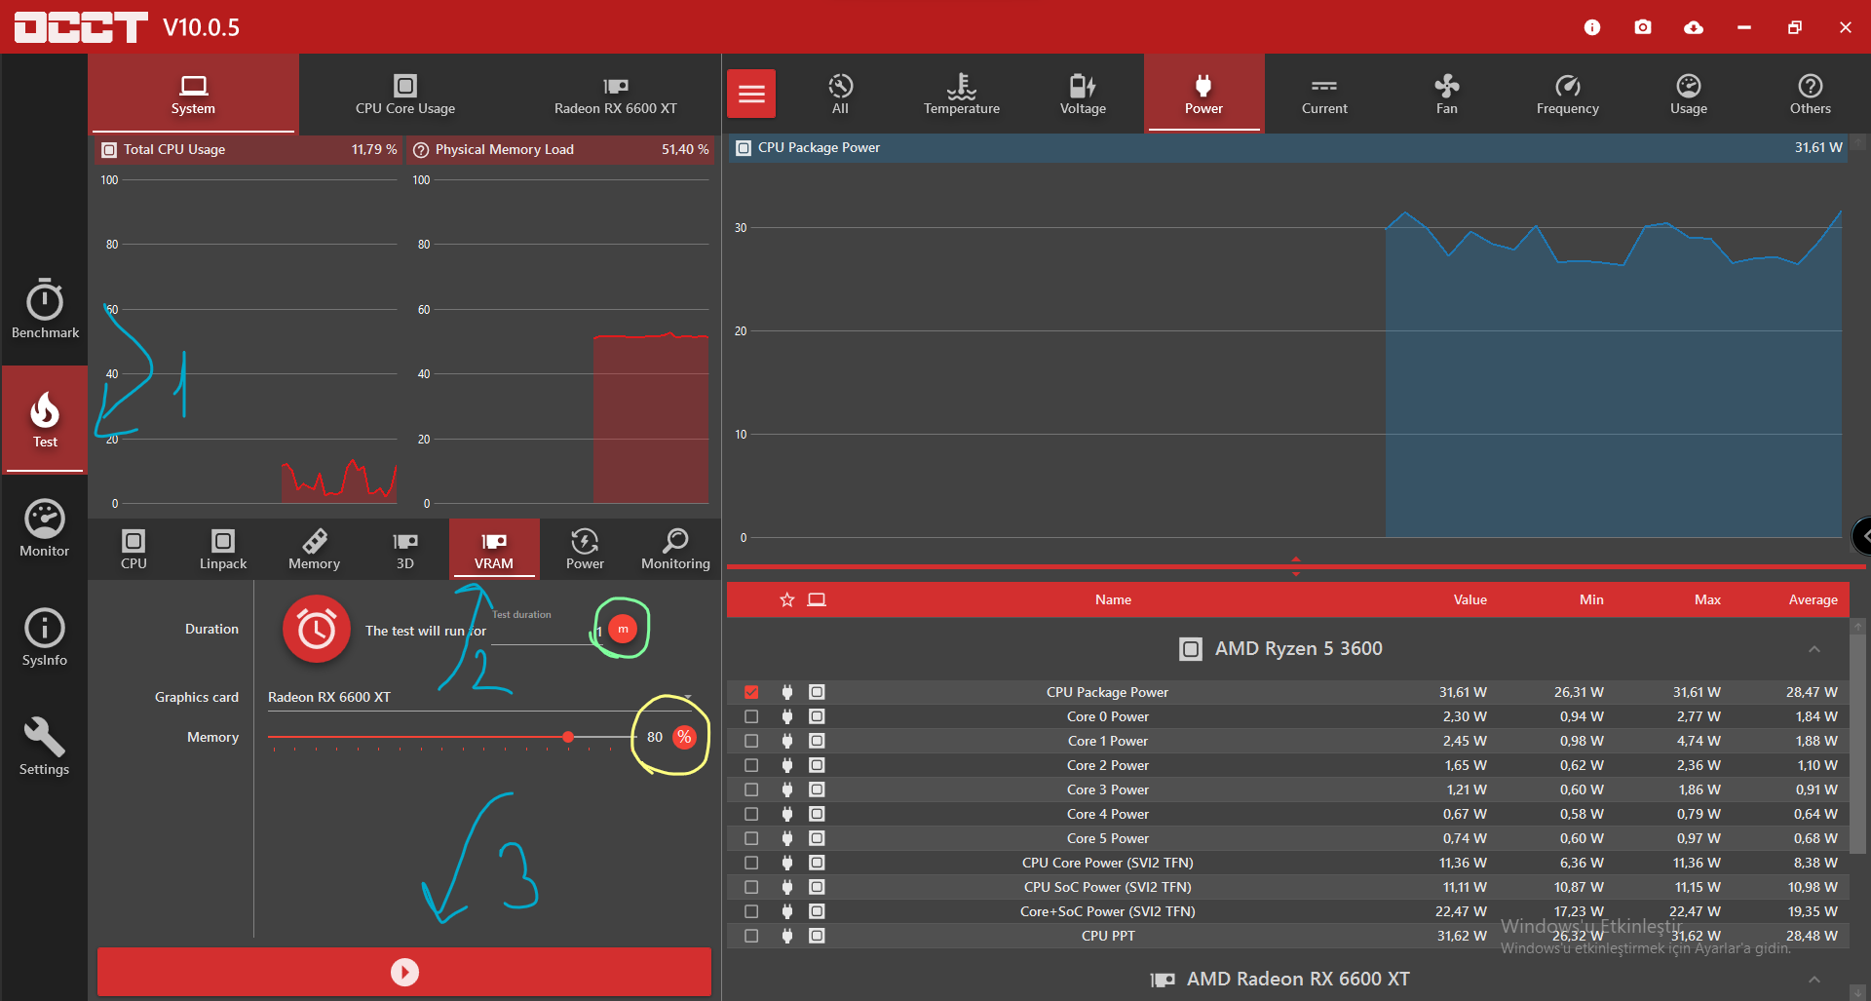Click the Memory percent unit button
The image size is (1871, 1001).
coord(685,737)
